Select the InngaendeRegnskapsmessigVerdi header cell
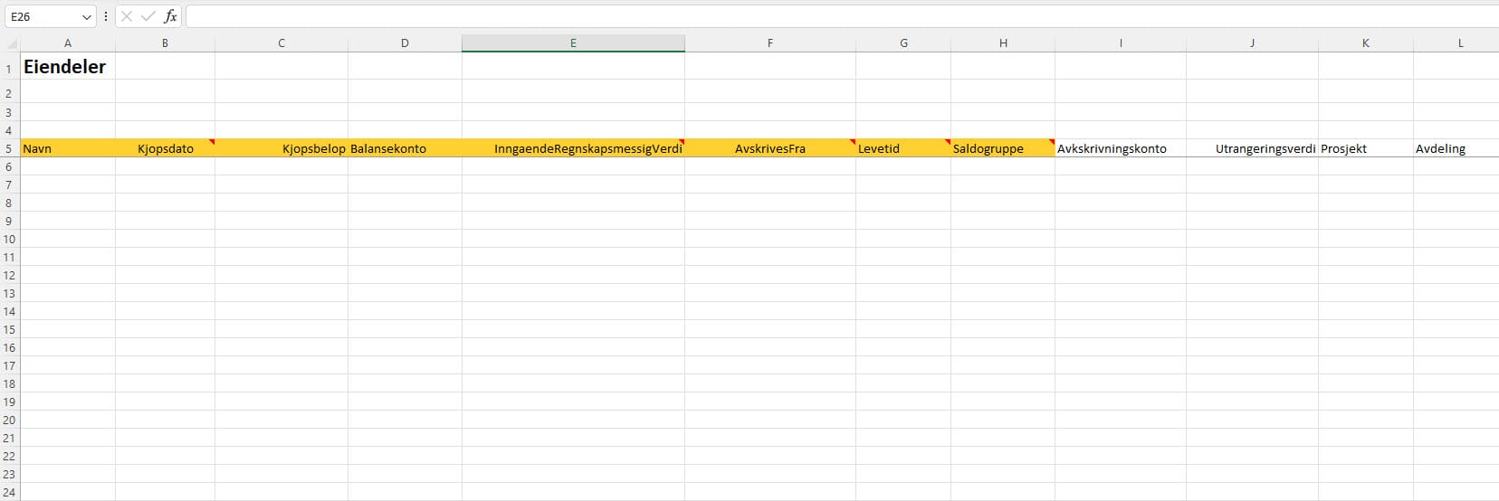Screen dimensions: 1499x501 [573, 148]
